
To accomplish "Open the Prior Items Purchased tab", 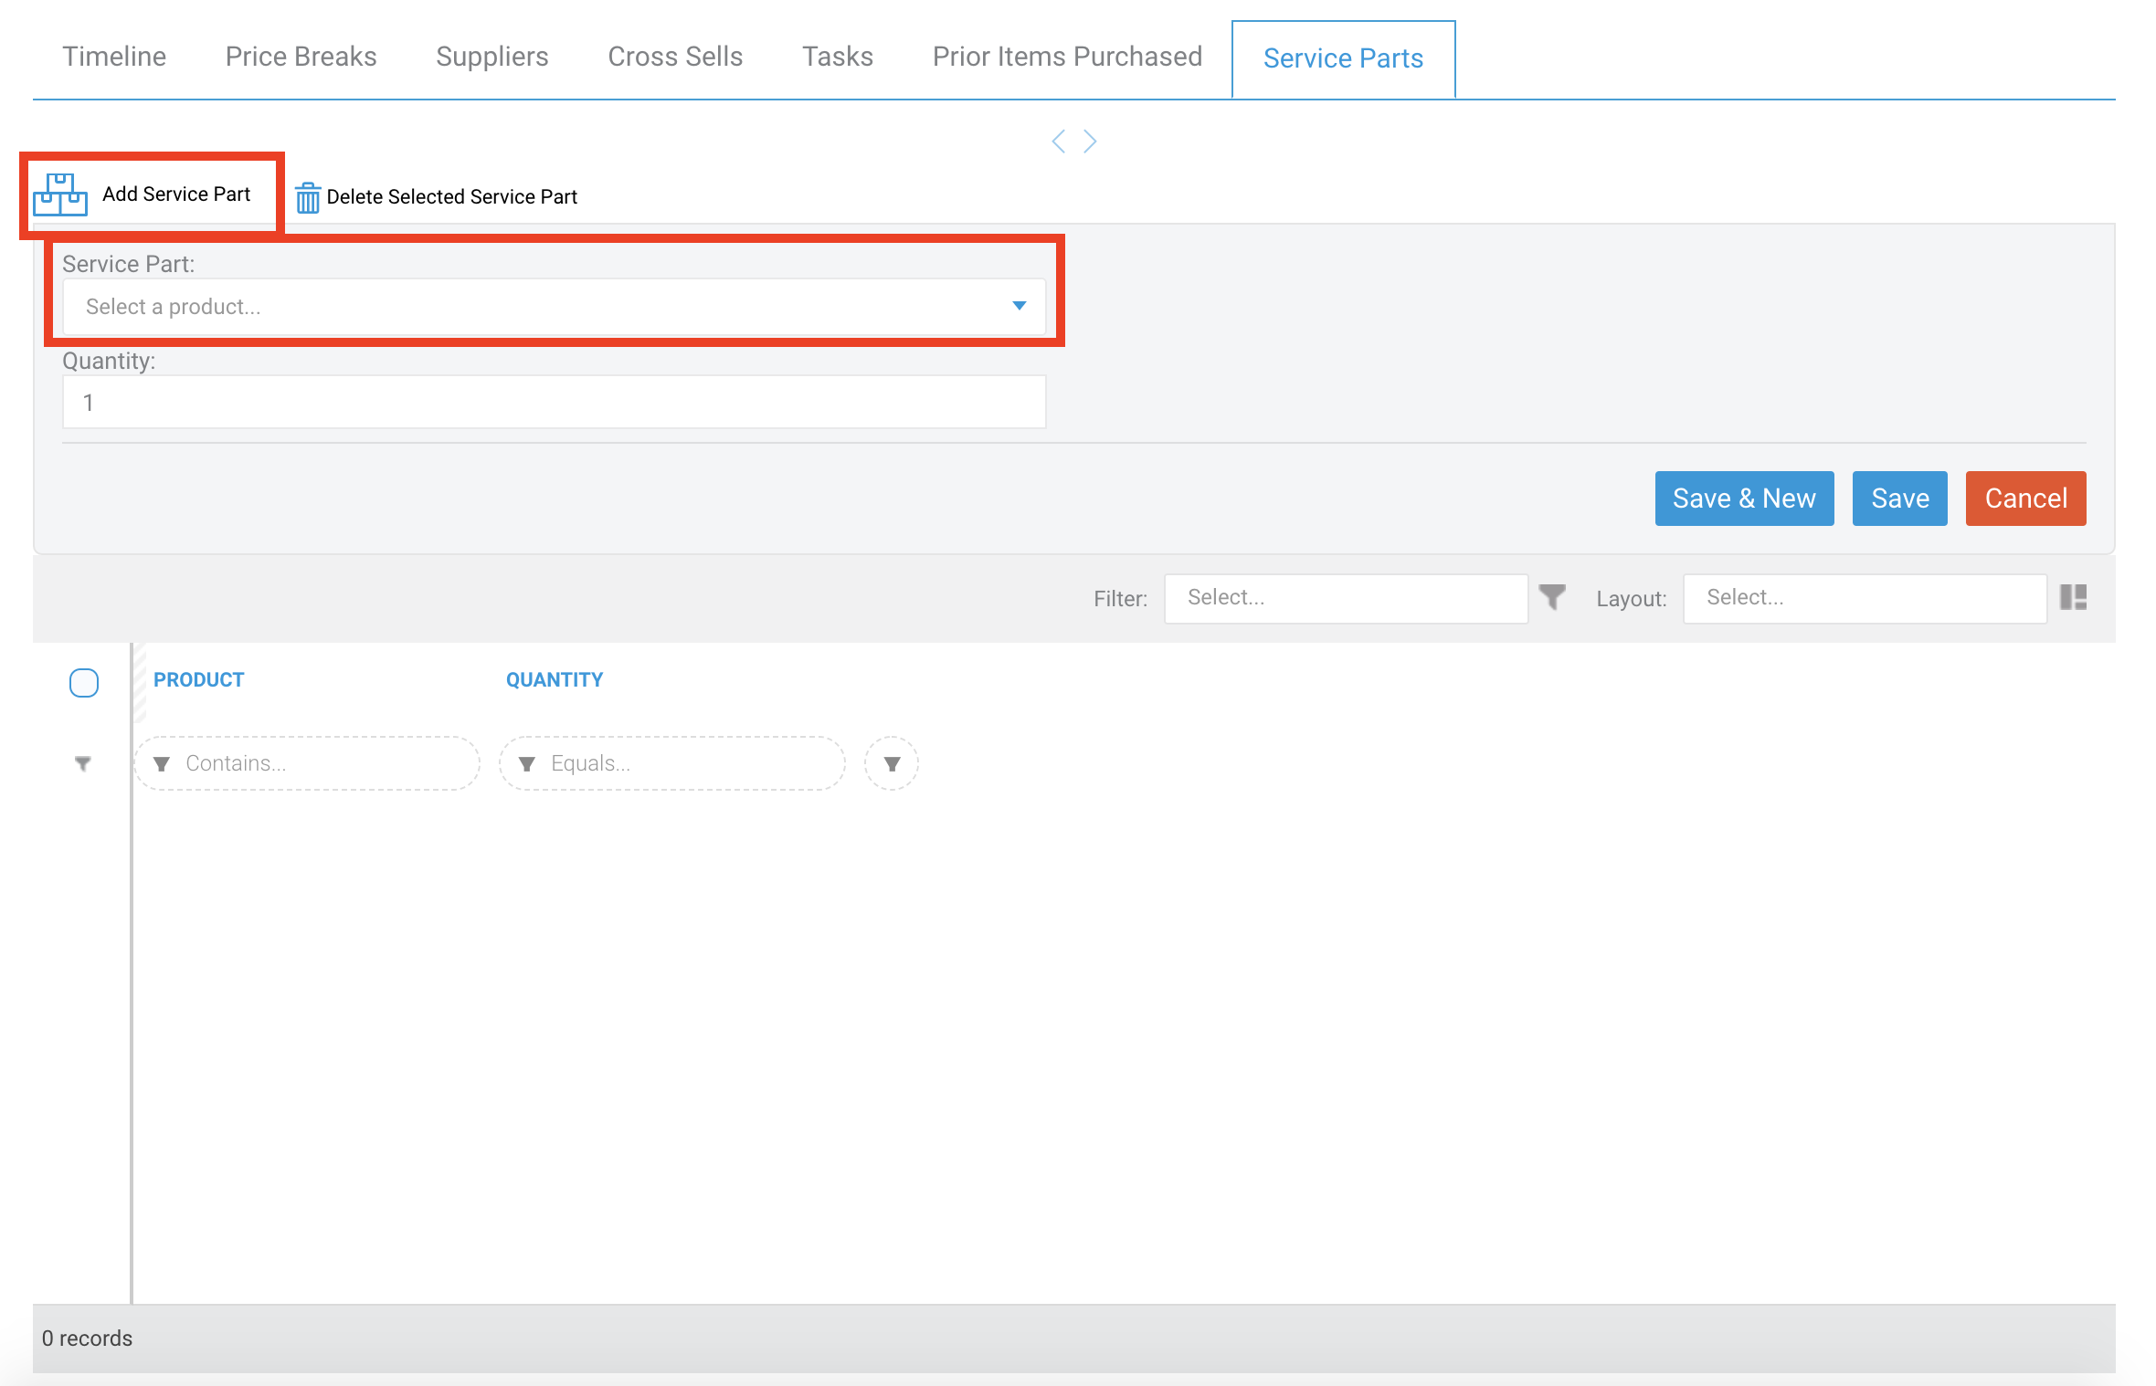I will [x=1067, y=57].
